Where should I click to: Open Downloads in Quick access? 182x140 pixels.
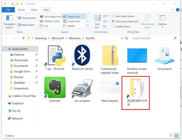pos(21,60)
